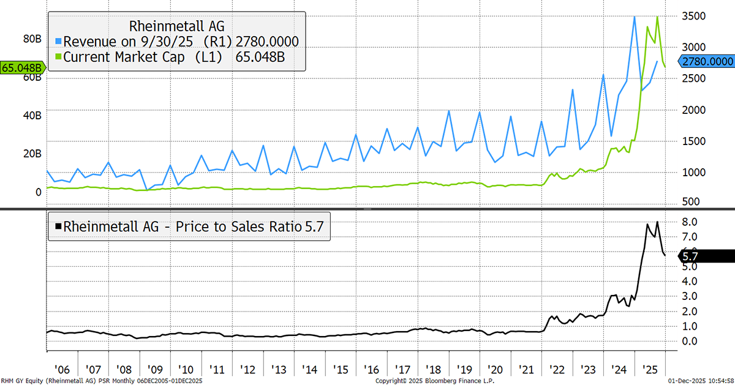The height and width of the screenshot is (385, 735).
Task: Click the blue Revenue legend swatch
Action: [58, 42]
